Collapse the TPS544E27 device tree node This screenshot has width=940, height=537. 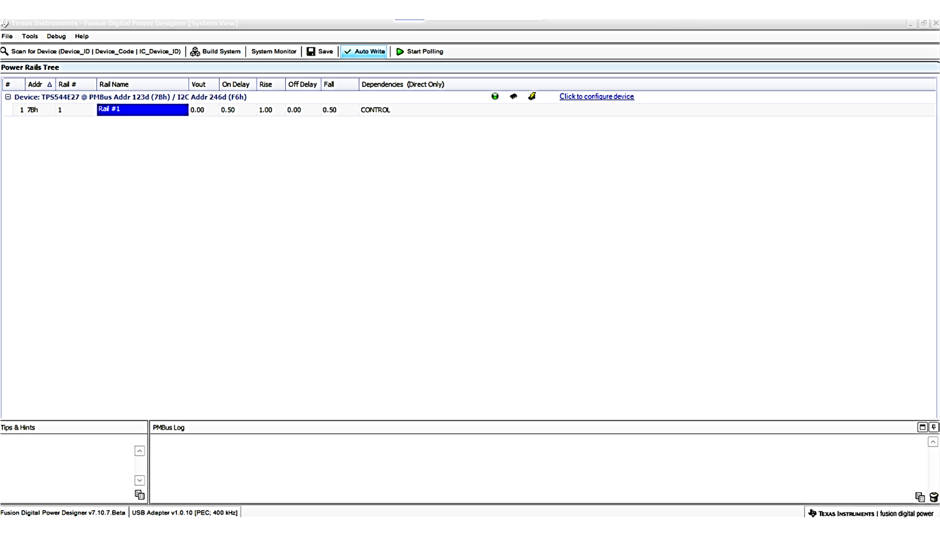pos(8,97)
